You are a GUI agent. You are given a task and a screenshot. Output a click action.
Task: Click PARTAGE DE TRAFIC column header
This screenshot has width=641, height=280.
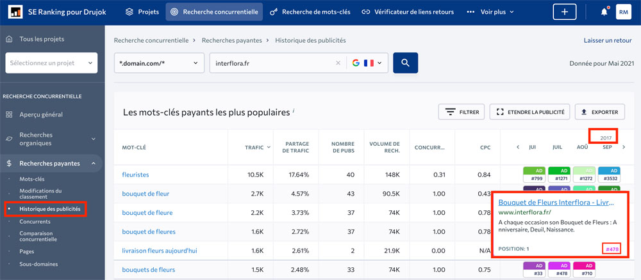297,148
